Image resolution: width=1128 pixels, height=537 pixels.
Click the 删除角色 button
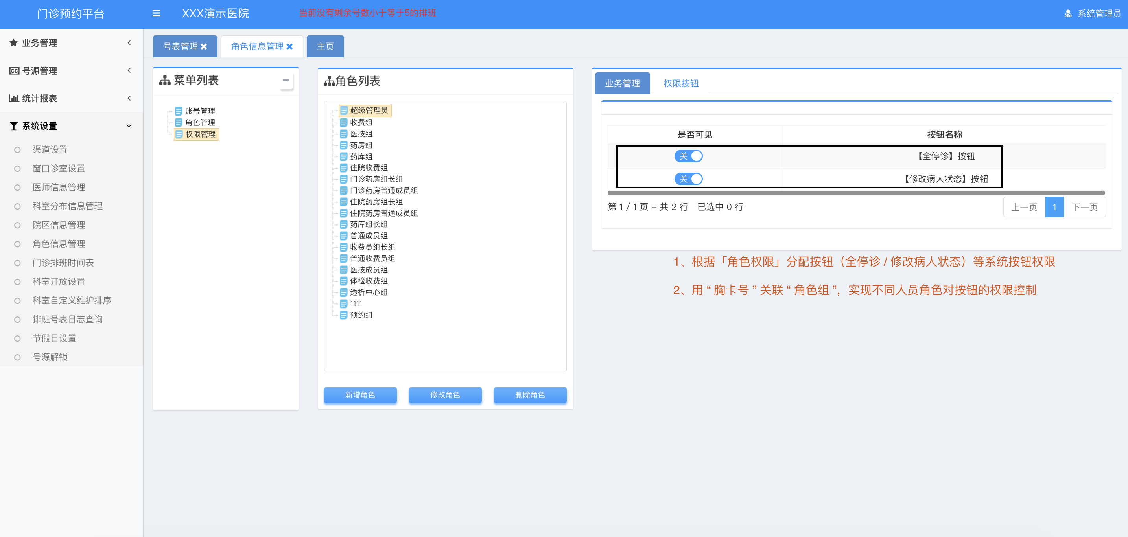[x=530, y=395]
